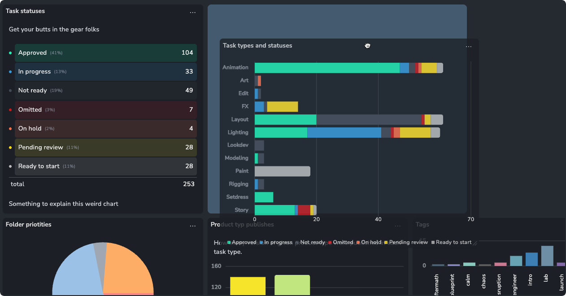Open the Folder priorities panel options menu
Viewport: 566px width, 296px height.
click(x=192, y=226)
